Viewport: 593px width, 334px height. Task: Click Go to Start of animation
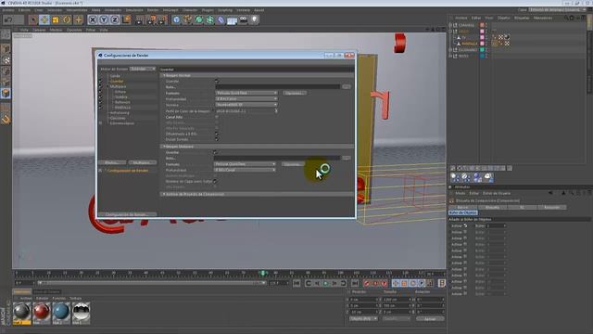click(x=296, y=283)
